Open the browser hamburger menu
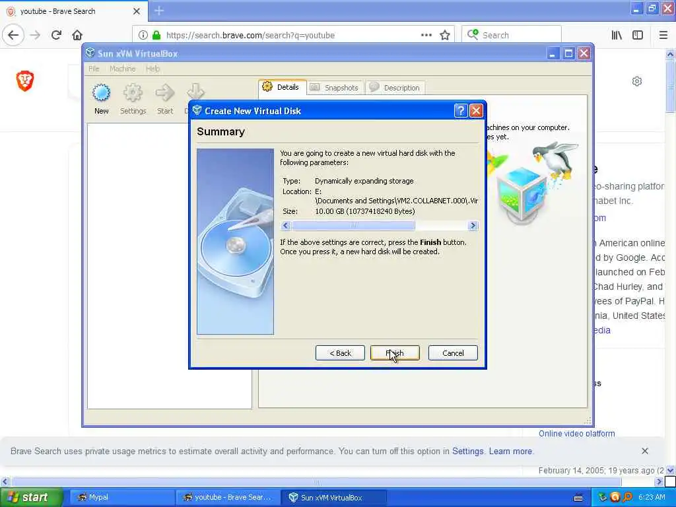 pyautogui.click(x=663, y=35)
